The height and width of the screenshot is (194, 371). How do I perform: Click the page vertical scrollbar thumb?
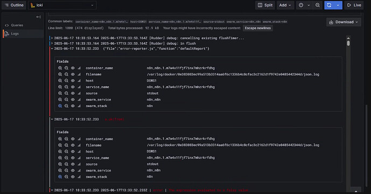[x=367, y=145]
